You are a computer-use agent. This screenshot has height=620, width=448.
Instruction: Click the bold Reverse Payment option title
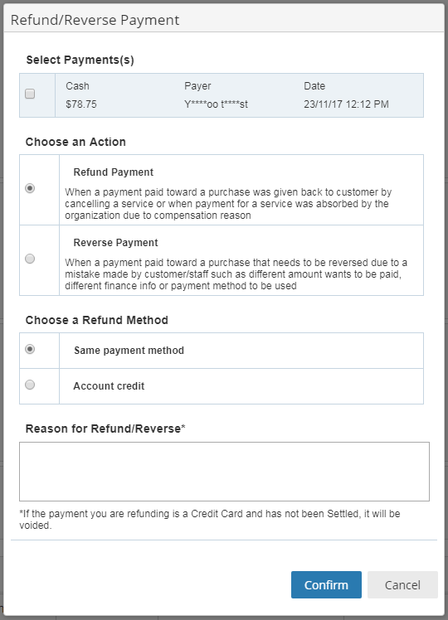pyautogui.click(x=115, y=242)
